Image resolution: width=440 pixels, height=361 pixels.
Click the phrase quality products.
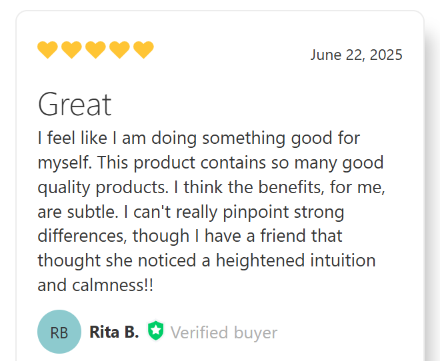(x=103, y=187)
